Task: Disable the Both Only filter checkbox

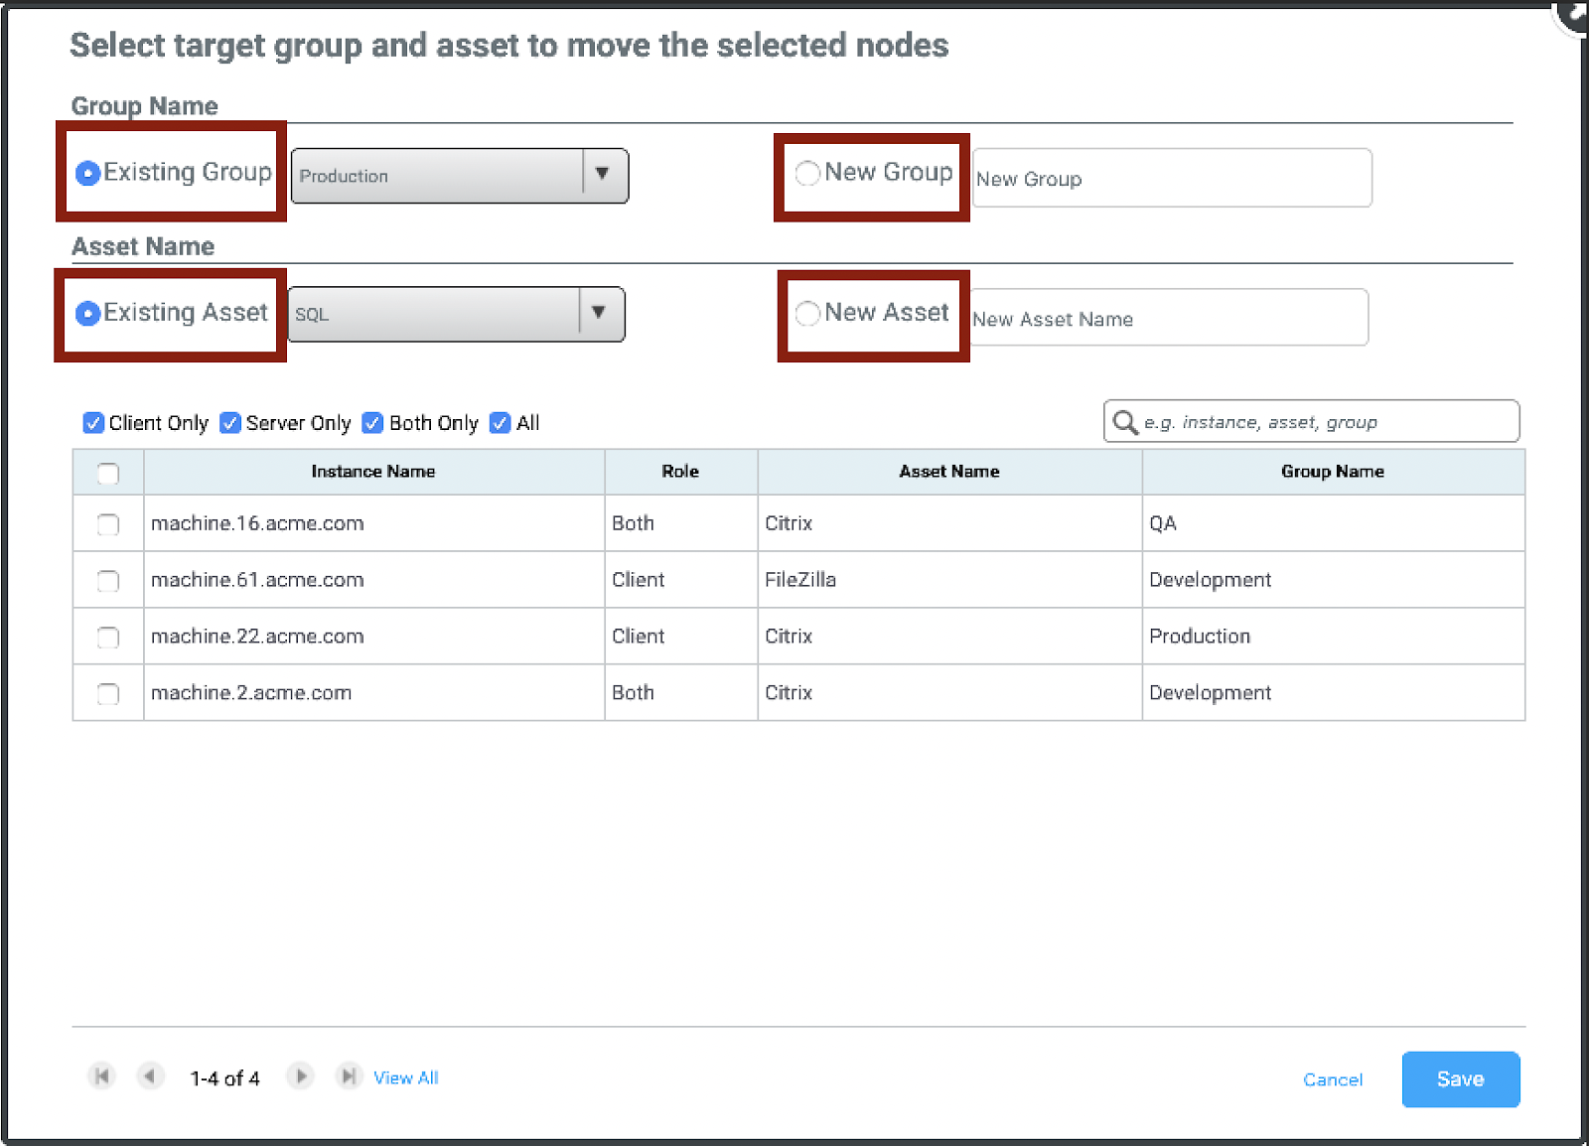Action: [x=373, y=423]
